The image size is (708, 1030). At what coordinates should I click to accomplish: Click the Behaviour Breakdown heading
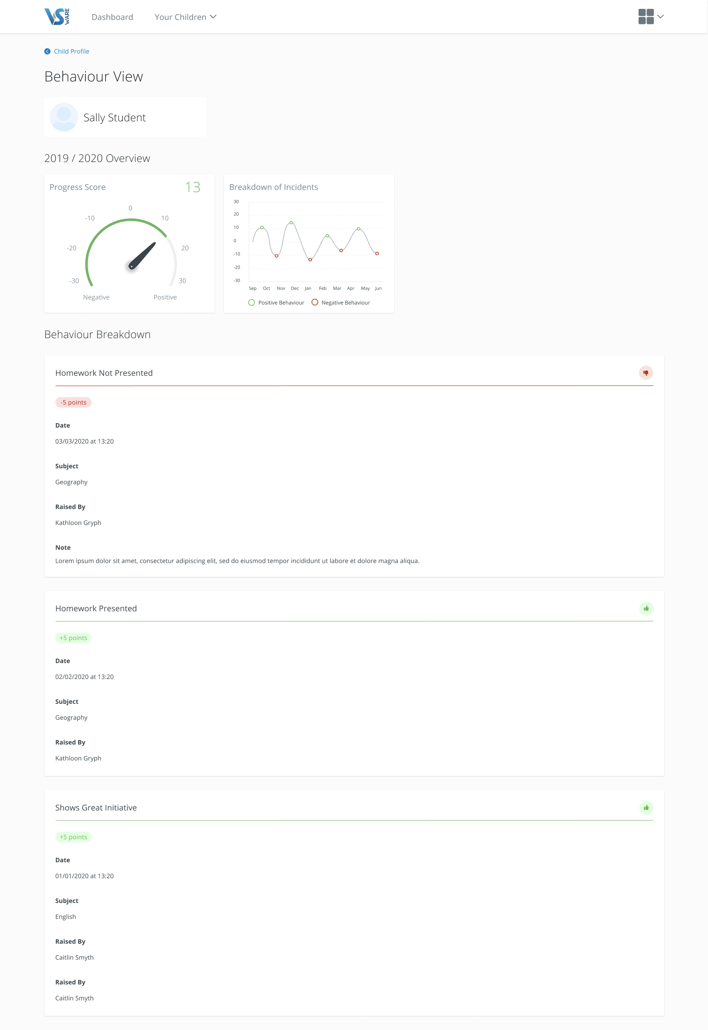pyautogui.click(x=98, y=335)
